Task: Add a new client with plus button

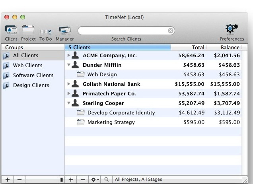Action: pos(71,180)
